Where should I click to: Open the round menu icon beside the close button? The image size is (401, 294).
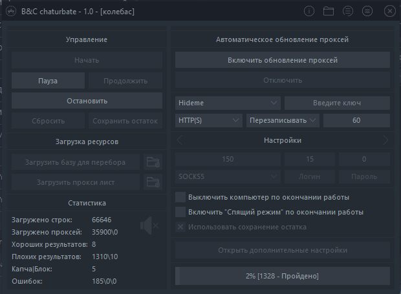[367, 11]
